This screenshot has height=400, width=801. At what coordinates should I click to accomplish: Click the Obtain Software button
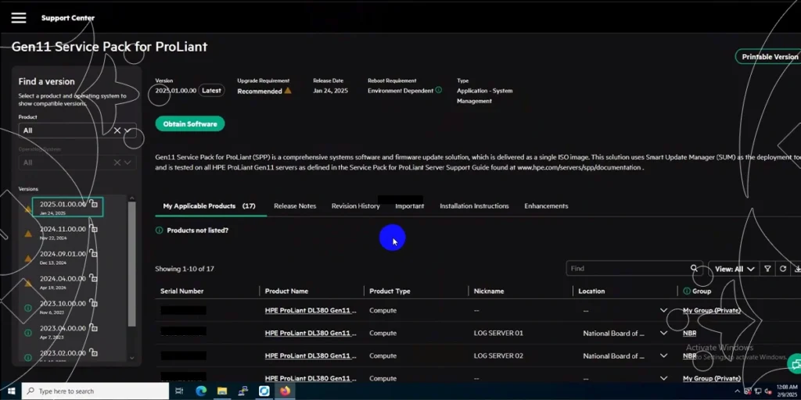pos(190,123)
